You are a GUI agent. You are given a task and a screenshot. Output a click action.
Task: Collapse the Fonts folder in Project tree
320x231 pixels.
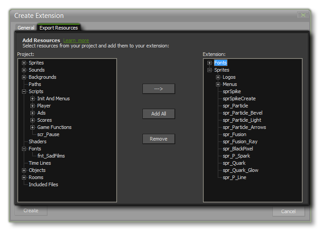point(24,149)
